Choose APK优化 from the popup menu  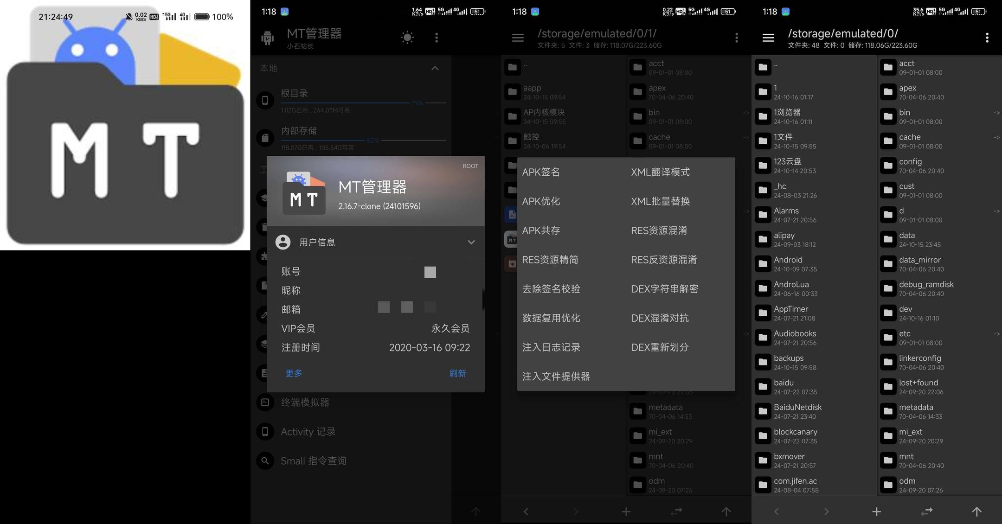[x=541, y=201]
